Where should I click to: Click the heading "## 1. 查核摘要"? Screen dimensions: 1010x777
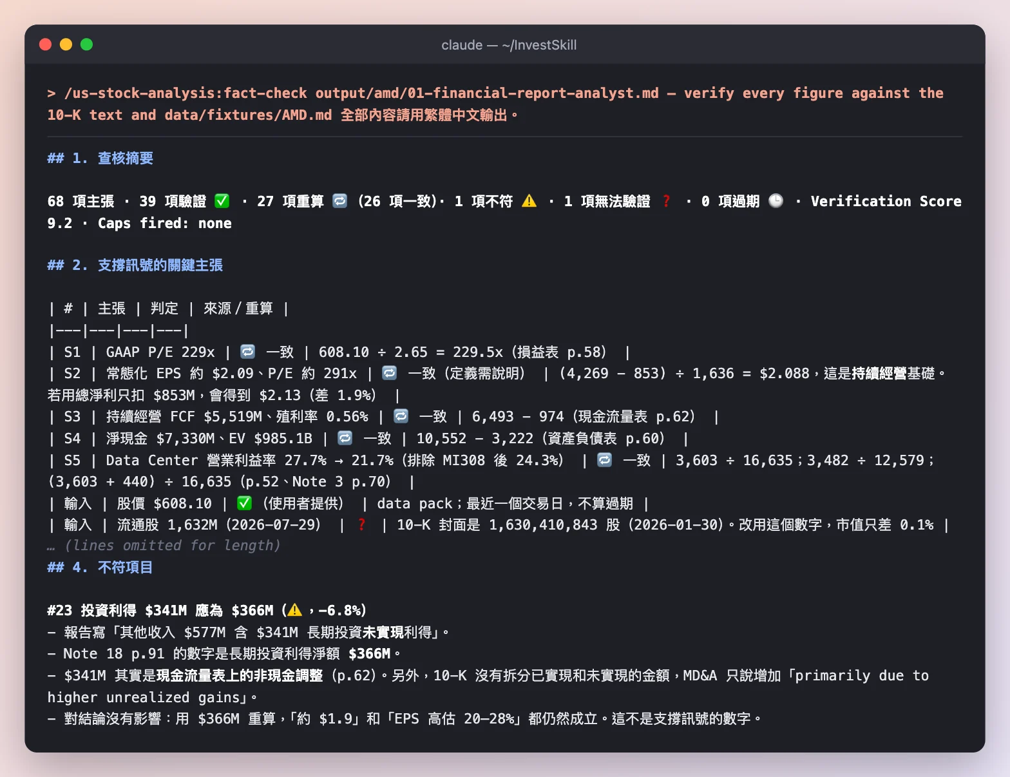point(100,158)
